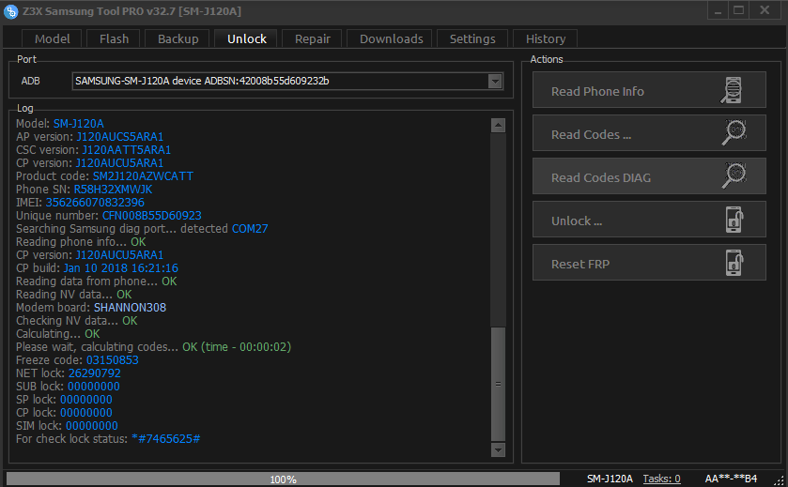Click the IMEI value 356266070832396
This screenshot has height=487, width=788.
[x=95, y=203]
